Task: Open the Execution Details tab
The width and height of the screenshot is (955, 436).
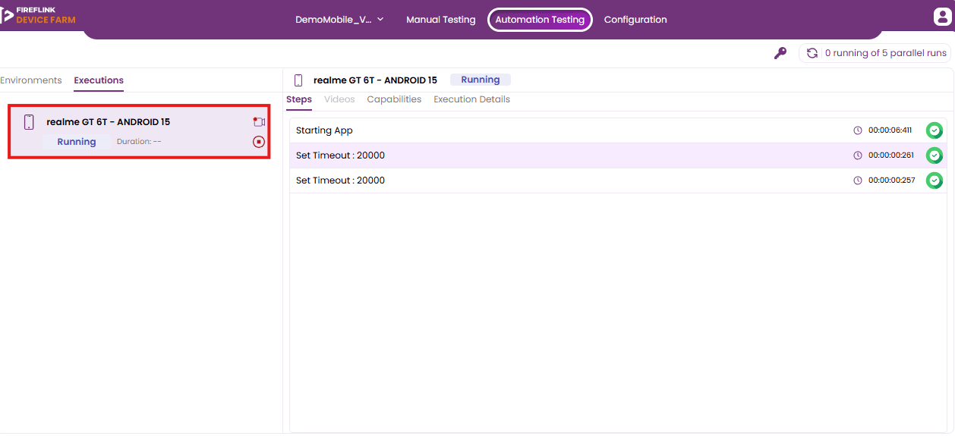Action: (471, 99)
